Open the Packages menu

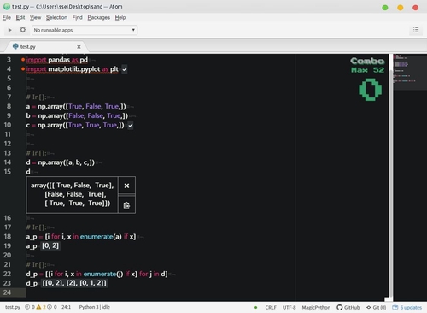pos(98,17)
